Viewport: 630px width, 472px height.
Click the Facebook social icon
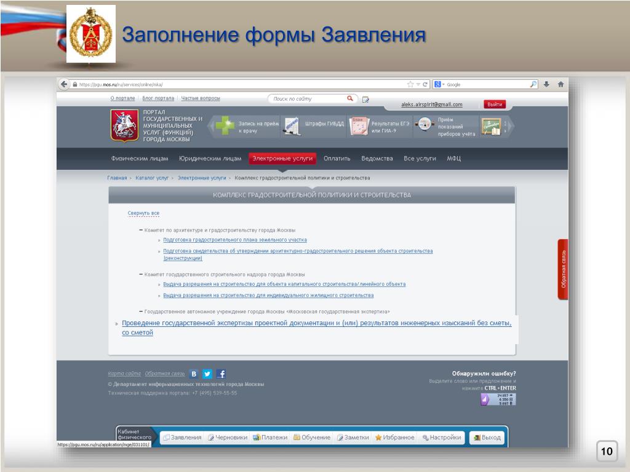(221, 374)
